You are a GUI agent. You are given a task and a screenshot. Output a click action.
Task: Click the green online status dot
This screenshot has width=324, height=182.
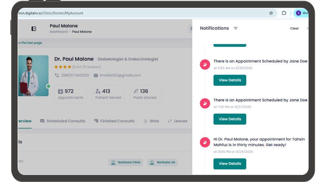pyautogui.click(x=48, y=86)
